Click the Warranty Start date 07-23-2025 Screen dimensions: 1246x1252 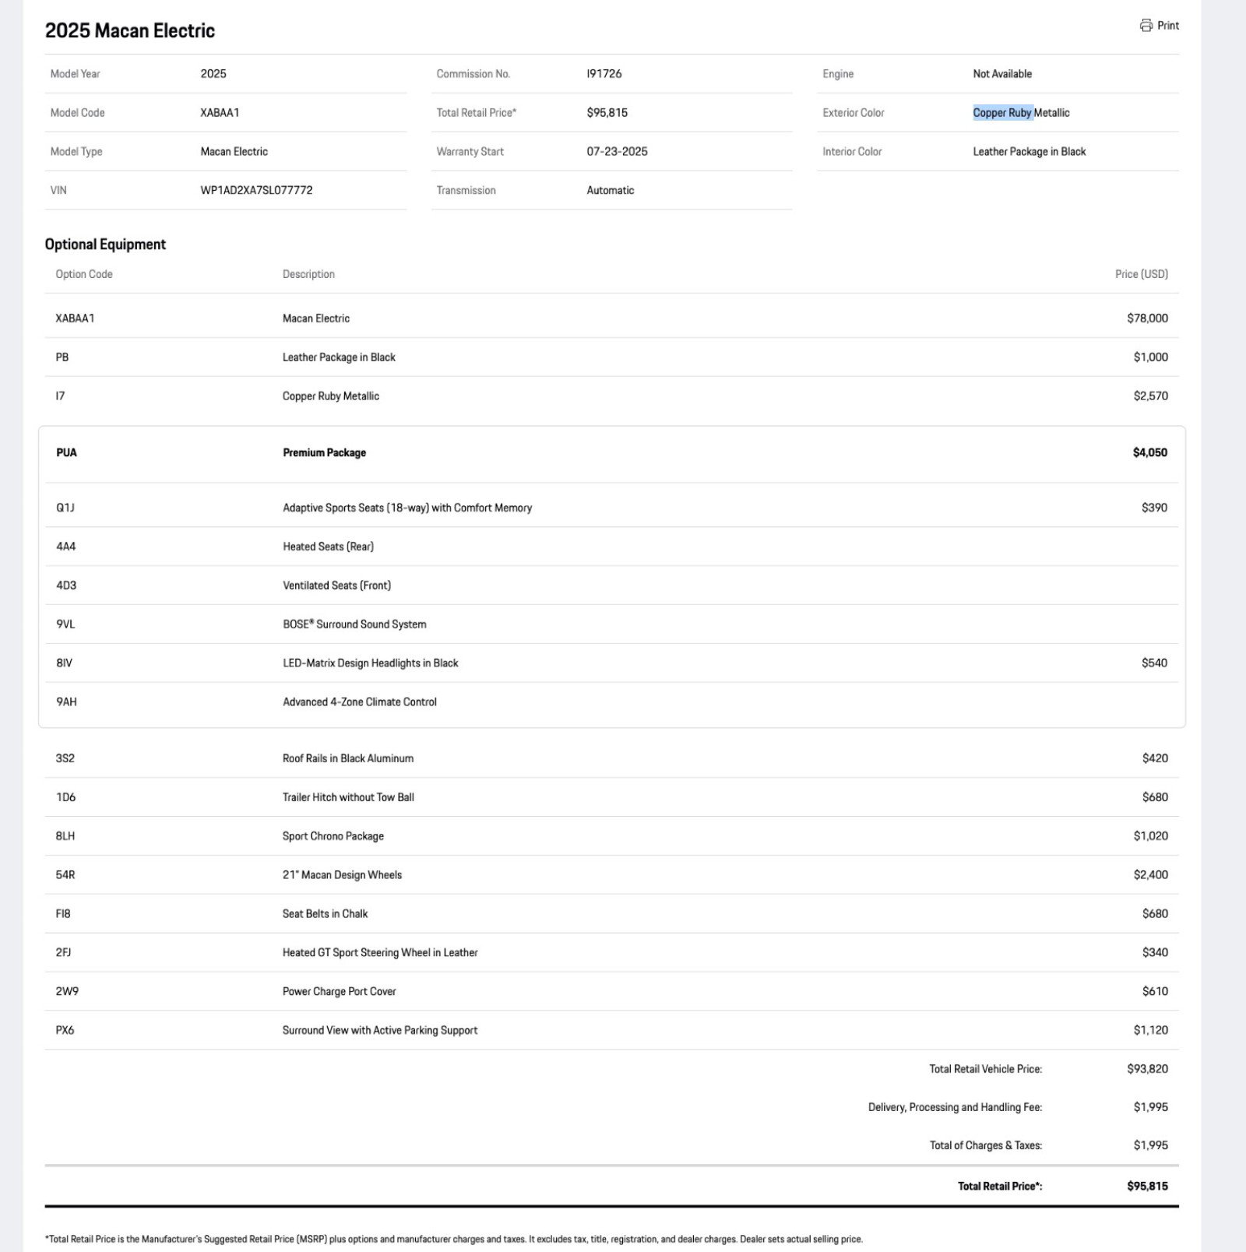617,152
